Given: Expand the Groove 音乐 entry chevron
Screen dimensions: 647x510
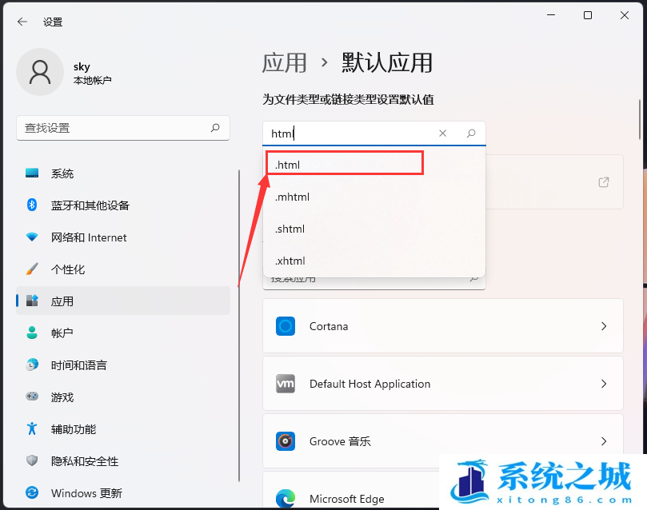Looking at the screenshot, I should pos(604,441).
